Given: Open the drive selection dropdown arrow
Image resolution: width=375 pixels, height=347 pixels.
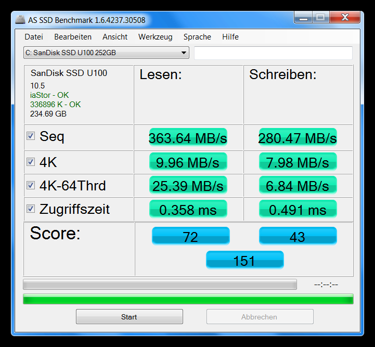Looking at the screenshot, I should [184, 53].
